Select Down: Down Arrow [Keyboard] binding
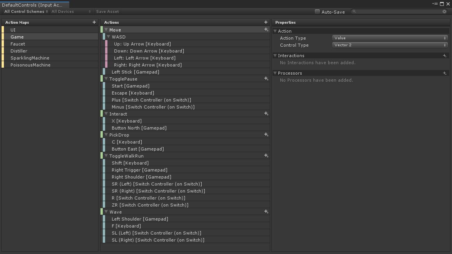This screenshot has width=452, height=254. [x=187, y=51]
